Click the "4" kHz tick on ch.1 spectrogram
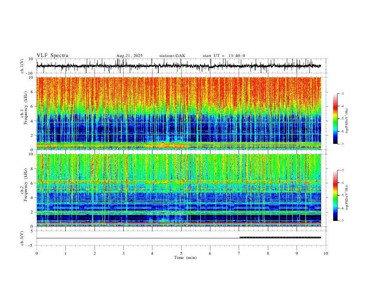Image resolution: width=367 pixels, height=284 pixels. pos(32,121)
